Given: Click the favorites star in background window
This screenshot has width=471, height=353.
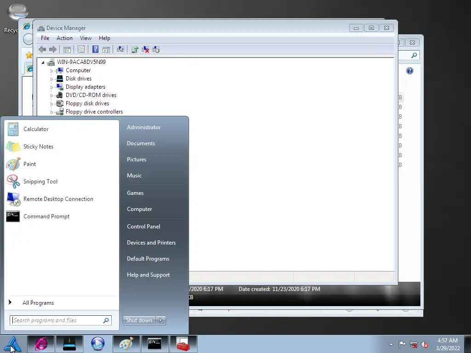Looking at the screenshot, I should click(x=29, y=55).
